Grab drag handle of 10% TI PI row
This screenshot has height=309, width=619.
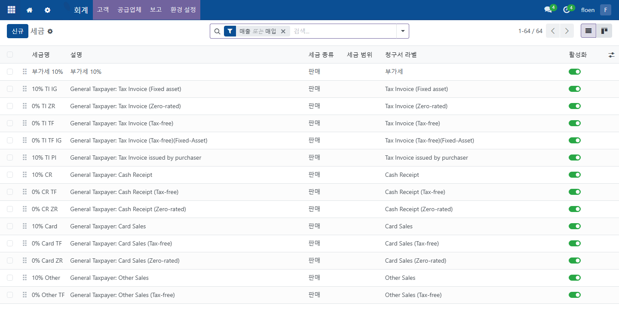pos(25,158)
